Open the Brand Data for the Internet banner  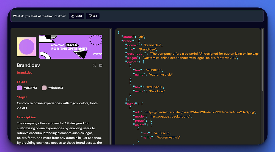pos(71,47)
